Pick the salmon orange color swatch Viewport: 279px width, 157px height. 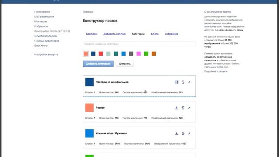(86, 54)
